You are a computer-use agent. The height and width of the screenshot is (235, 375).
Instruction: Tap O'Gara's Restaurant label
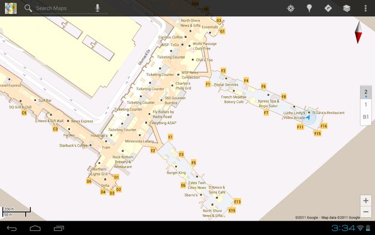click(329, 112)
